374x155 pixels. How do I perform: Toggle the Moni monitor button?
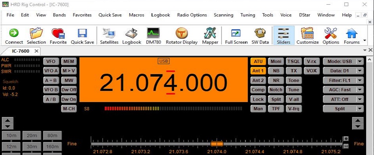(276, 62)
